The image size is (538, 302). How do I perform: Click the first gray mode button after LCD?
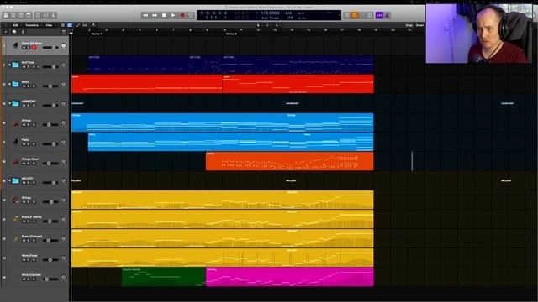pyautogui.click(x=347, y=15)
